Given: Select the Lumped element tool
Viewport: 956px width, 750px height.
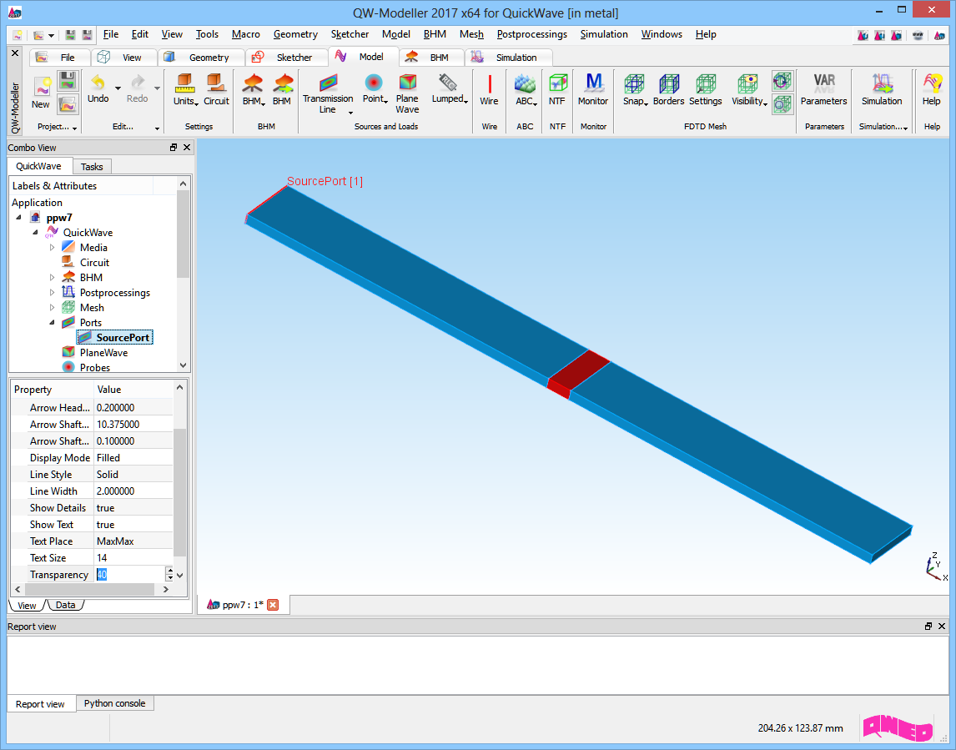Looking at the screenshot, I should tap(450, 89).
